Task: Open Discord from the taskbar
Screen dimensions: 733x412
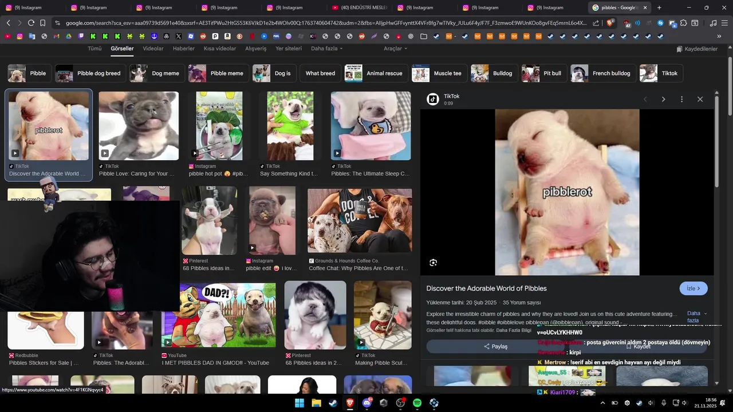Action: click(x=367, y=403)
